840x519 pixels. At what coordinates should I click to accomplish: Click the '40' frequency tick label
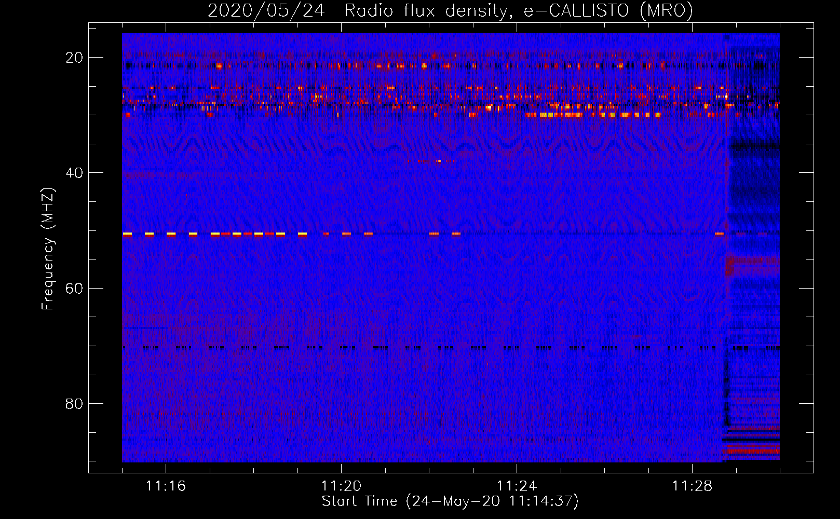pyautogui.click(x=74, y=173)
